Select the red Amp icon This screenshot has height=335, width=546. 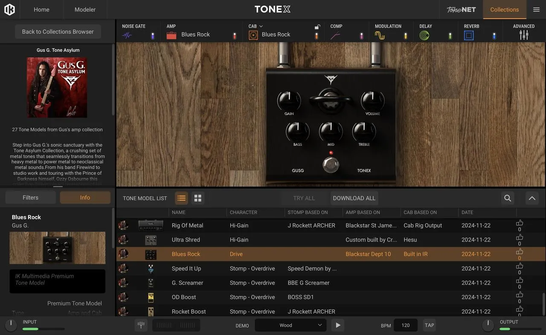tap(171, 35)
